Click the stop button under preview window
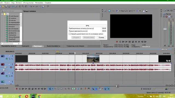 click(x=133, y=42)
